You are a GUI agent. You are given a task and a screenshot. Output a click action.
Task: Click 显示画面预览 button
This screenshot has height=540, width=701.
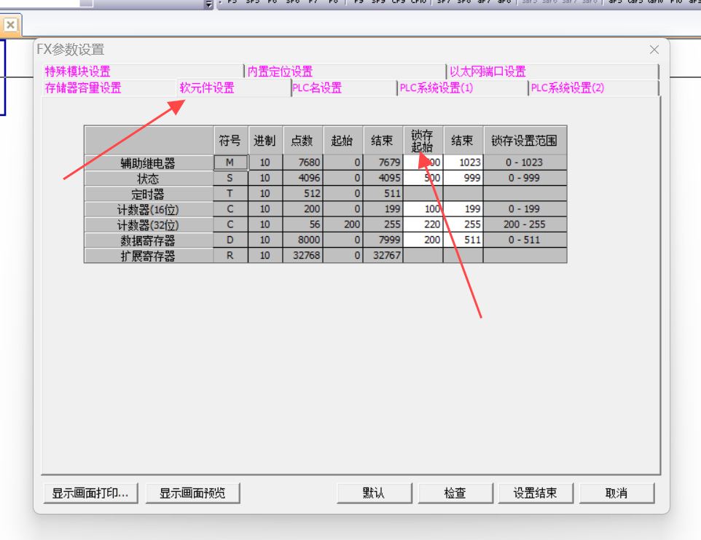point(193,493)
